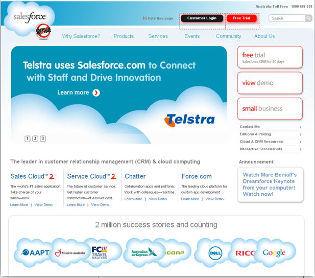The width and height of the screenshot is (315, 278).
Task: Click View Demo under Chatter
Action: pos(158,199)
